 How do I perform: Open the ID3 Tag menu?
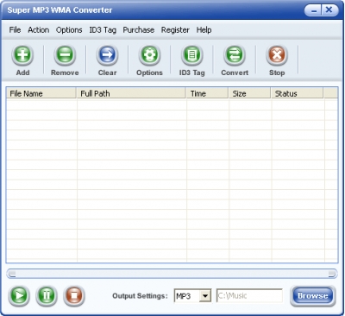pyautogui.click(x=103, y=30)
